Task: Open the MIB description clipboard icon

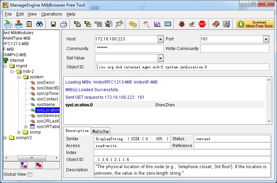Action: pos(29,24)
